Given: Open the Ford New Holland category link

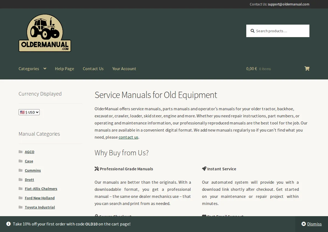Looking at the screenshot, I should click(40, 198).
